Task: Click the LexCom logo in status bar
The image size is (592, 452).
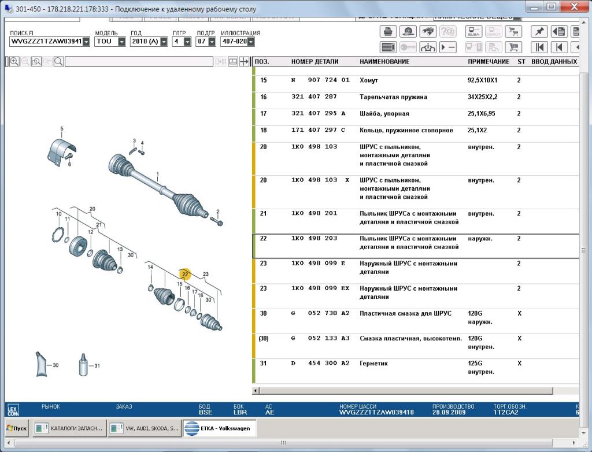Action: coord(13,410)
